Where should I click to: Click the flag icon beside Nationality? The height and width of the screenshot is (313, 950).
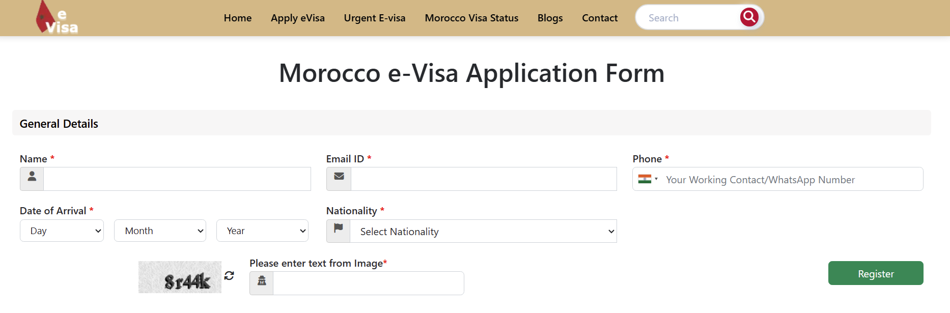(339, 231)
